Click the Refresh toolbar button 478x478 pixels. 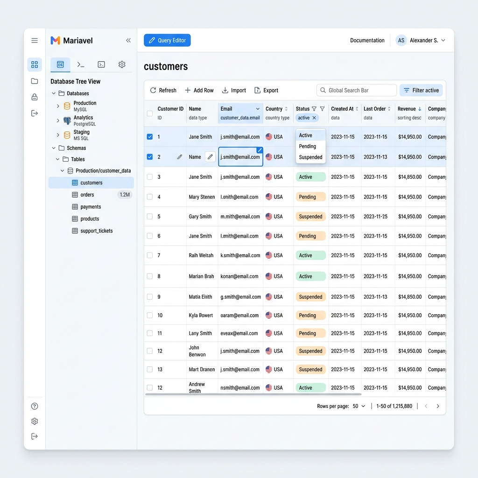click(x=163, y=91)
